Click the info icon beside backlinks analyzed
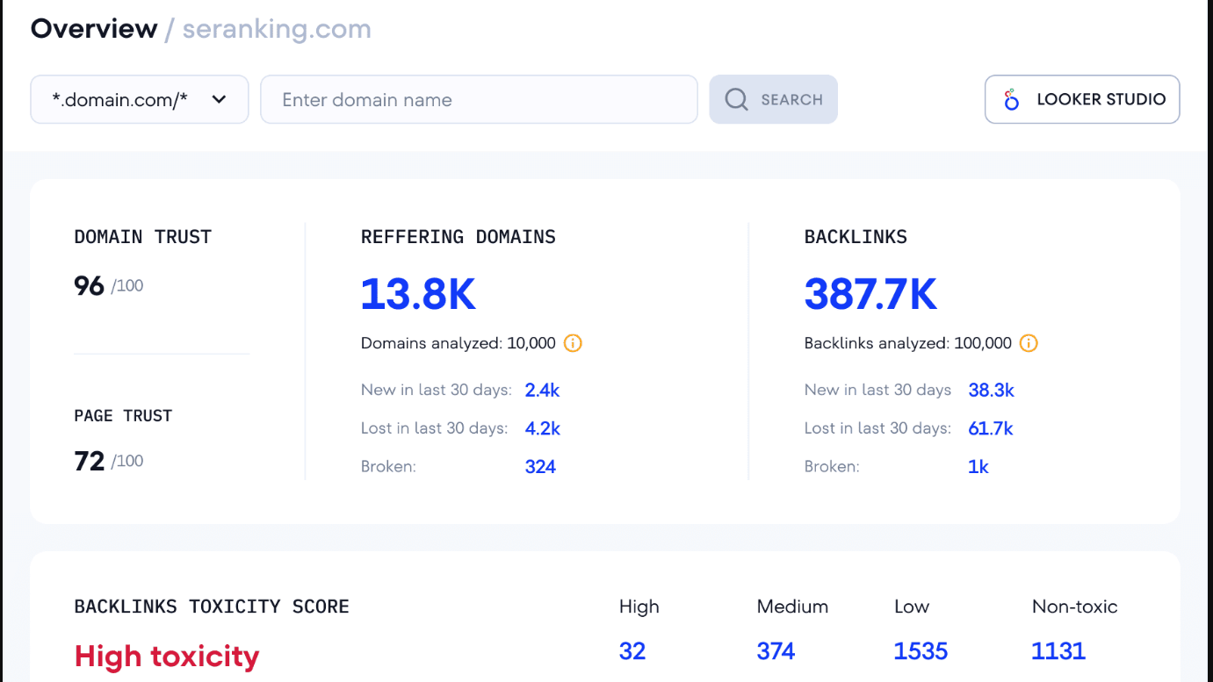 [x=1028, y=343]
